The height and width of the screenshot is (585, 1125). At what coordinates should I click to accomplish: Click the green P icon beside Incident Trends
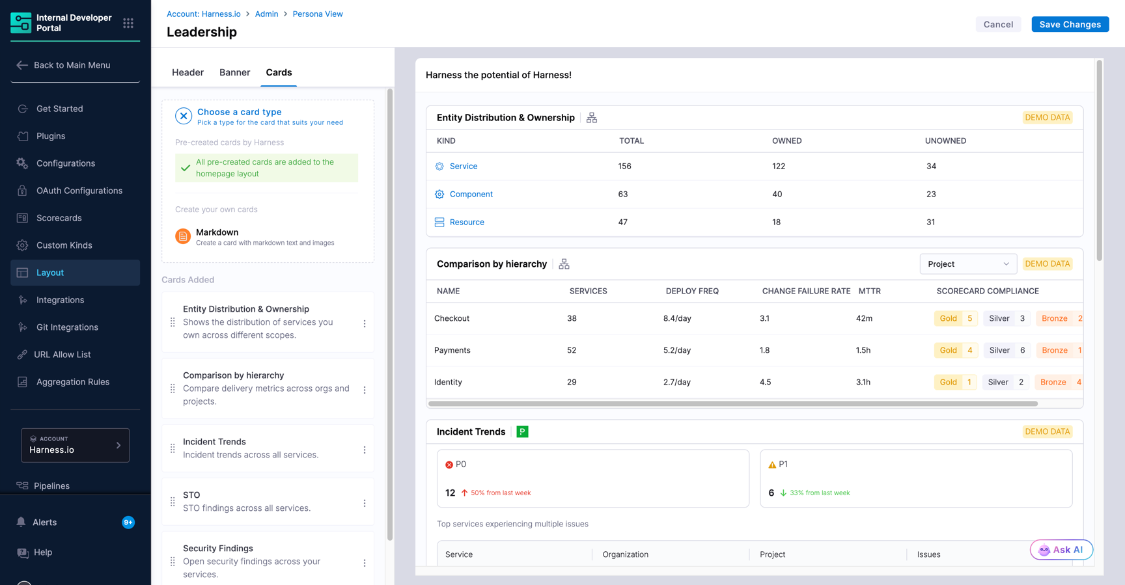(x=522, y=431)
